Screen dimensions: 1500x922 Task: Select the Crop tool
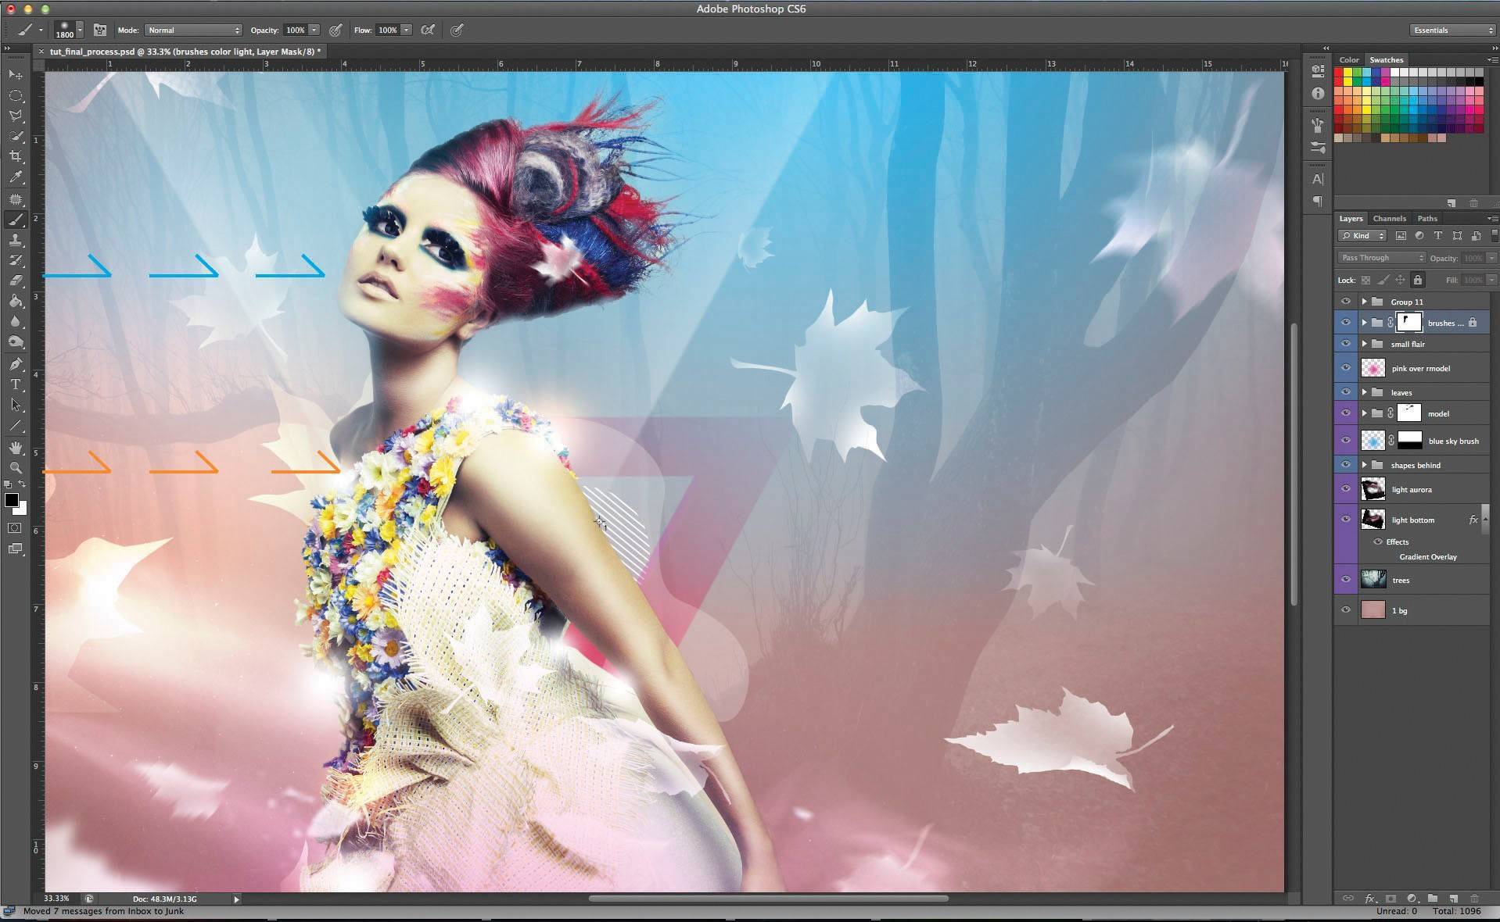click(16, 156)
